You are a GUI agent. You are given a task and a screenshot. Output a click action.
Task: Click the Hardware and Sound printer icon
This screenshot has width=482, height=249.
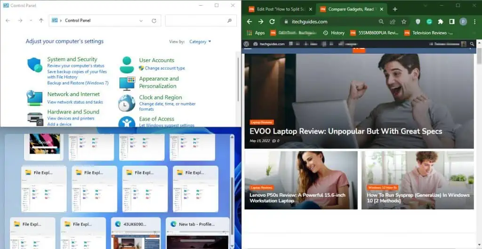coord(35,119)
